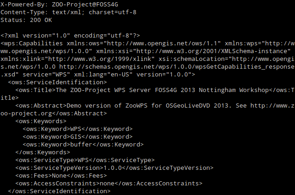Select the GIS keyword entry
The image size is (295, 195).
pyautogui.click(x=75, y=136)
